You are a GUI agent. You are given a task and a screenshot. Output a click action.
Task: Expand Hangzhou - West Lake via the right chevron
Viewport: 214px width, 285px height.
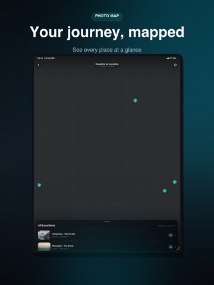[175, 235]
